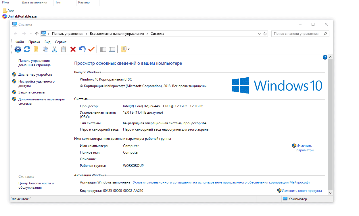Click the blue Up arrow toolbar icon
The height and width of the screenshot is (216, 359).
[x=18, y=49]
